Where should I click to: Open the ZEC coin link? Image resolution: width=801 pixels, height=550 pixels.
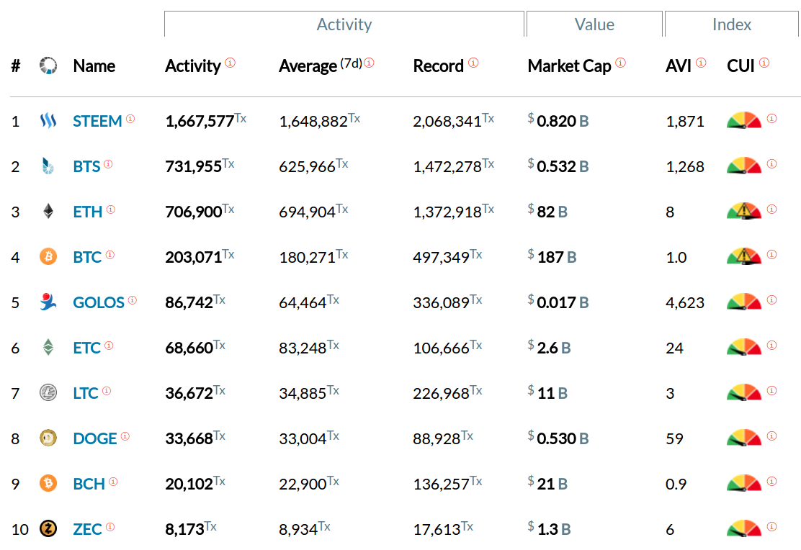pyautogui.click(x=87, y=529)
